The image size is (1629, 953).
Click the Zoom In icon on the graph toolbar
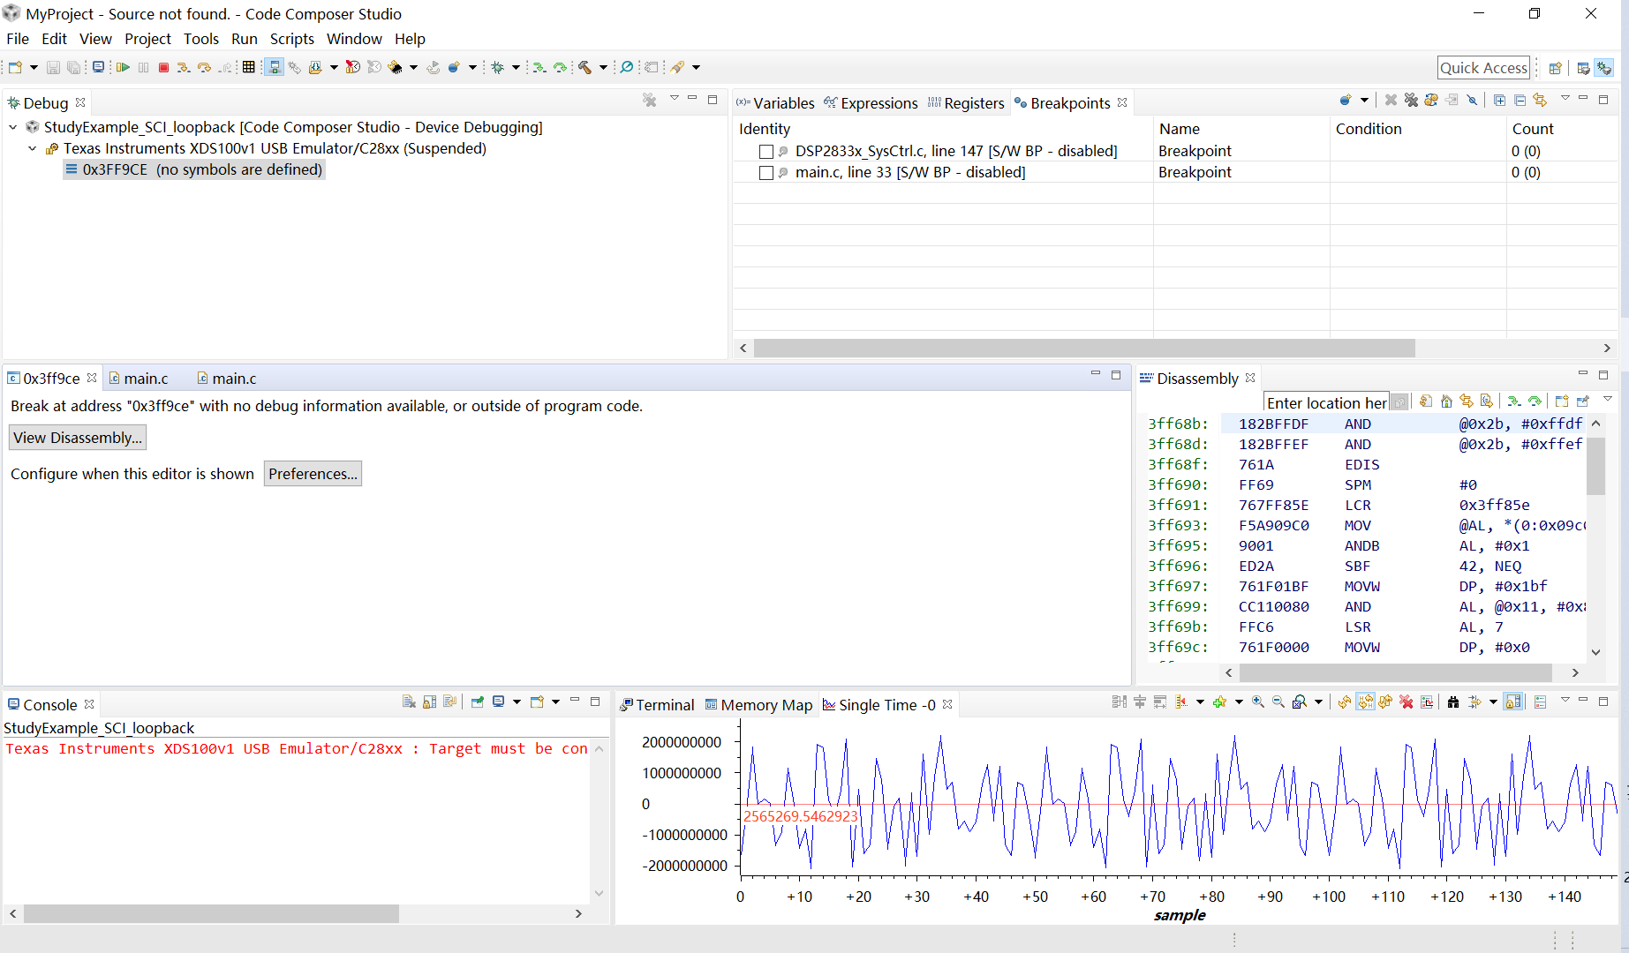pos(1257,702)
